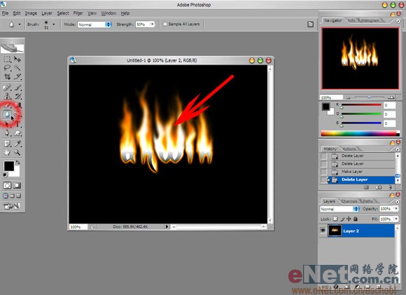The image size is (406, 295).
Task: Select the Blur tool in toolbox
Action: coord(7,114)
